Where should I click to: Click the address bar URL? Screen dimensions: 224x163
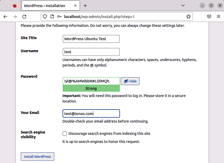click(99, 17)
